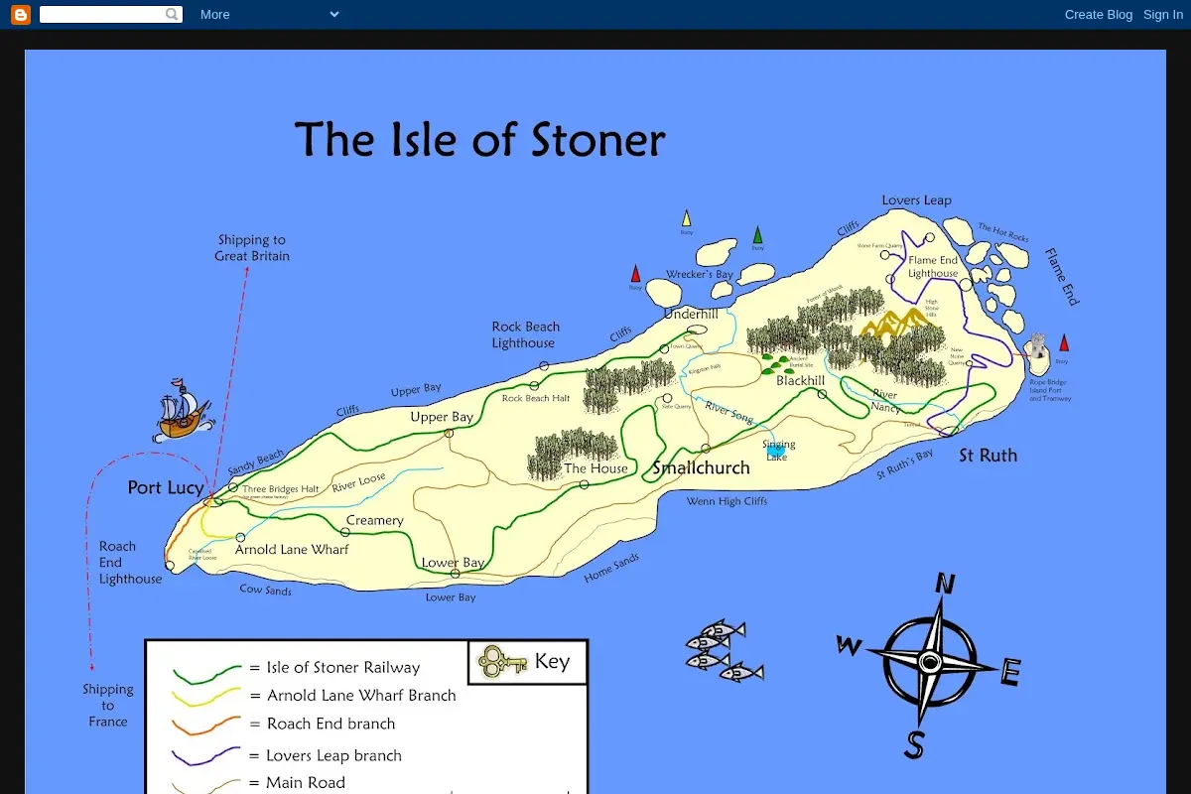Image resolution: width=1191 pixels, height=794 pixels.
Task: Click the red buoy left of Wrecker's Bay
Action: 635,274
